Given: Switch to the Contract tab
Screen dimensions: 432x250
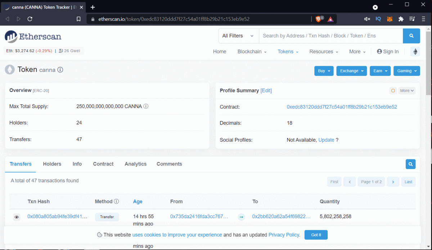Looking at the screenshot, I should click(103, 164).
